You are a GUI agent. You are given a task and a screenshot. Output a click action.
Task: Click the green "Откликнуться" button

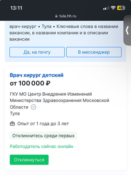click(x=29, y=160)
